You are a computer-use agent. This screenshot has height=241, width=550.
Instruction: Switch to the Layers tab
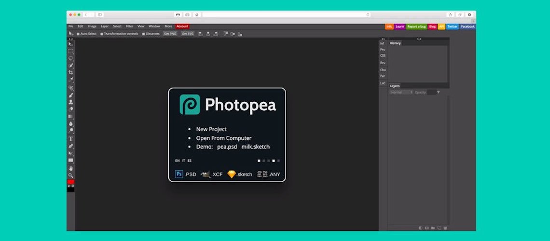395,86
